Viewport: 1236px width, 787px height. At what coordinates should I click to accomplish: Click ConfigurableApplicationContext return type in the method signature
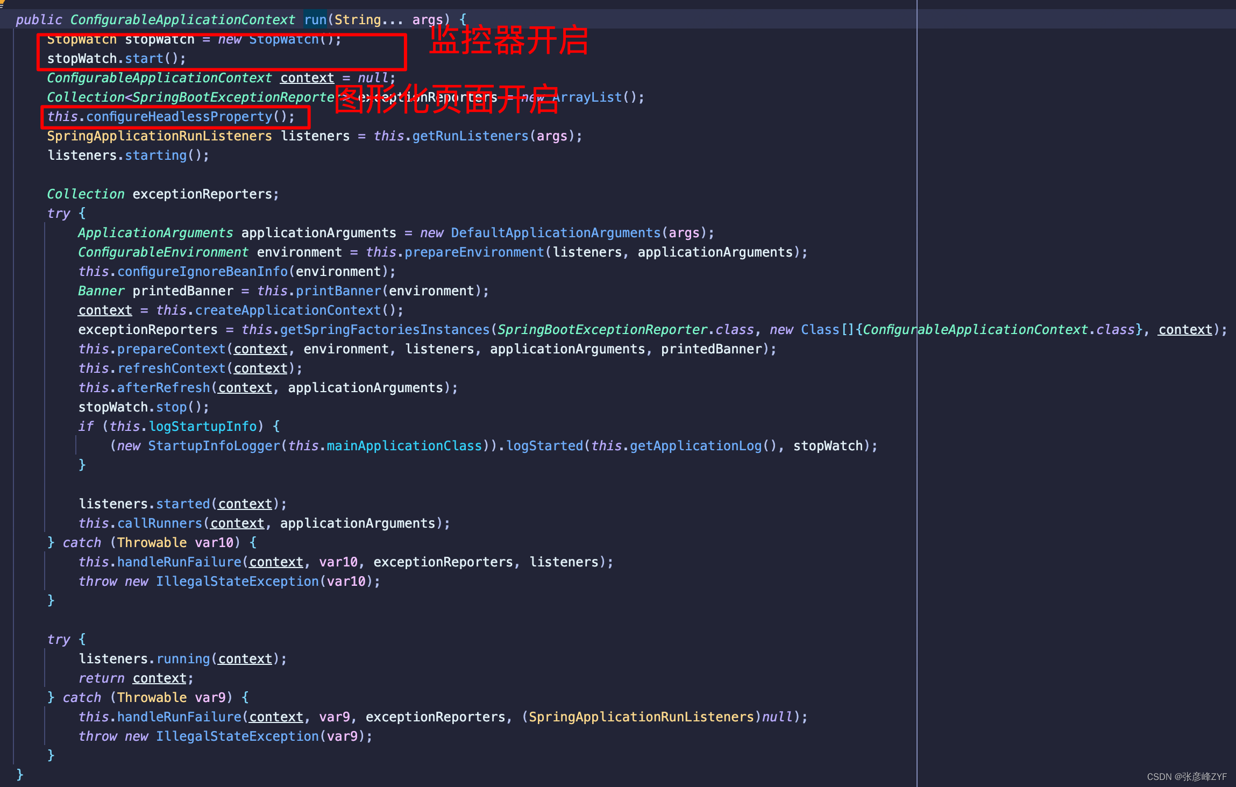[x=182, y=20]
